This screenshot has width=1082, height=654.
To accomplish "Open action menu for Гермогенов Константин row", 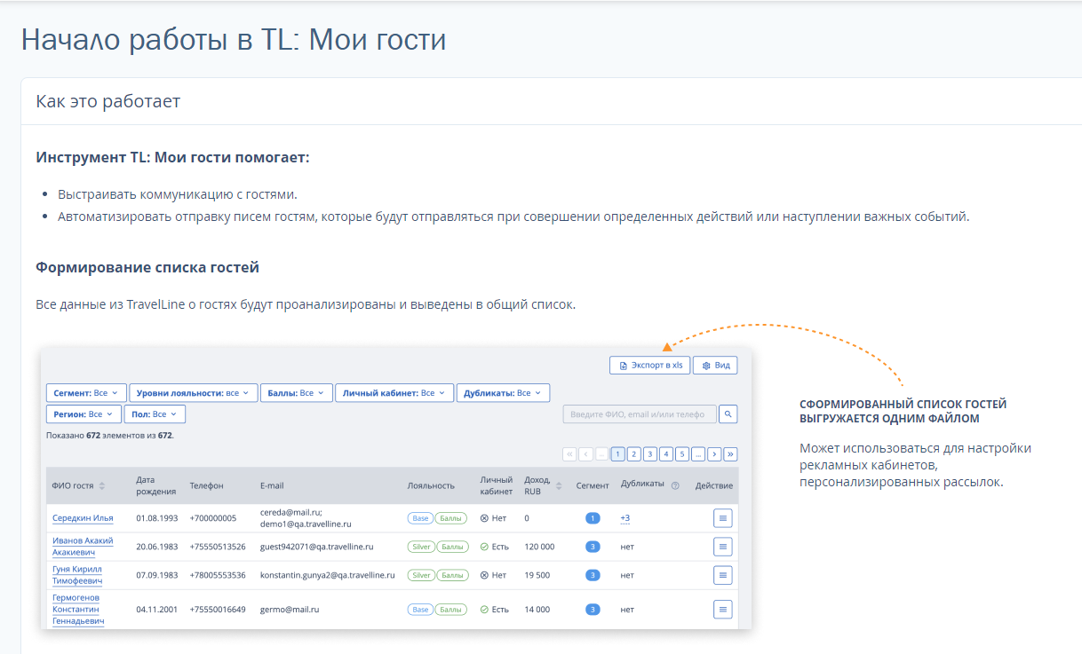I will click(723, 610).
